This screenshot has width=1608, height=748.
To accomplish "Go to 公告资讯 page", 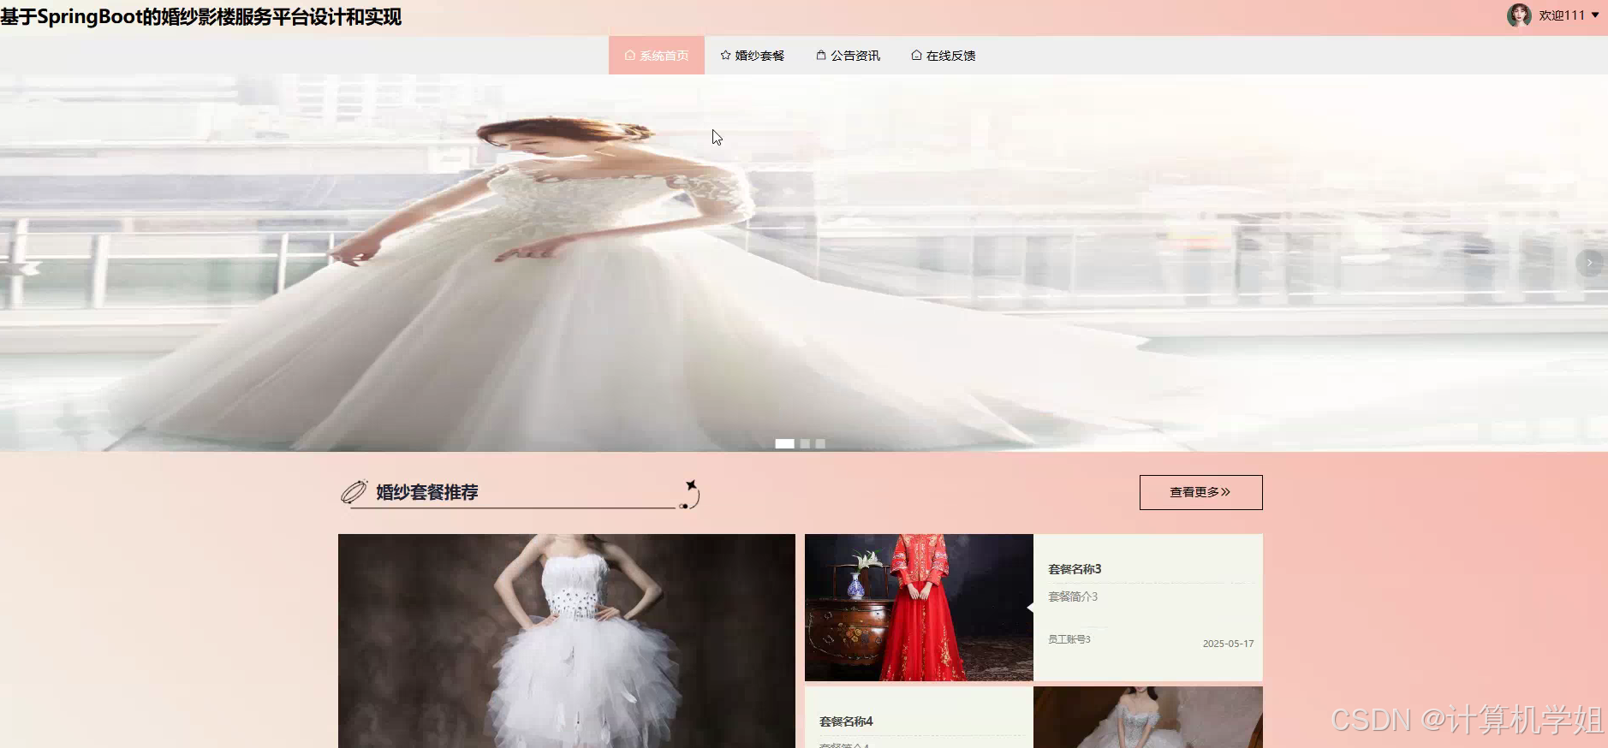I will [849, 56].
